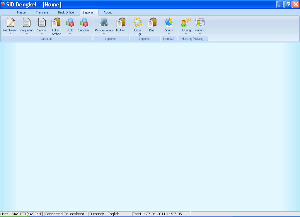Select the Piutang icon in Hutang Piutang group
Screen dimensions: 300x217
(200, 23)
